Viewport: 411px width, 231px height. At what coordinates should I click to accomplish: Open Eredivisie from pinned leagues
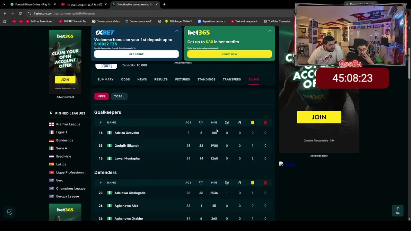64,156
